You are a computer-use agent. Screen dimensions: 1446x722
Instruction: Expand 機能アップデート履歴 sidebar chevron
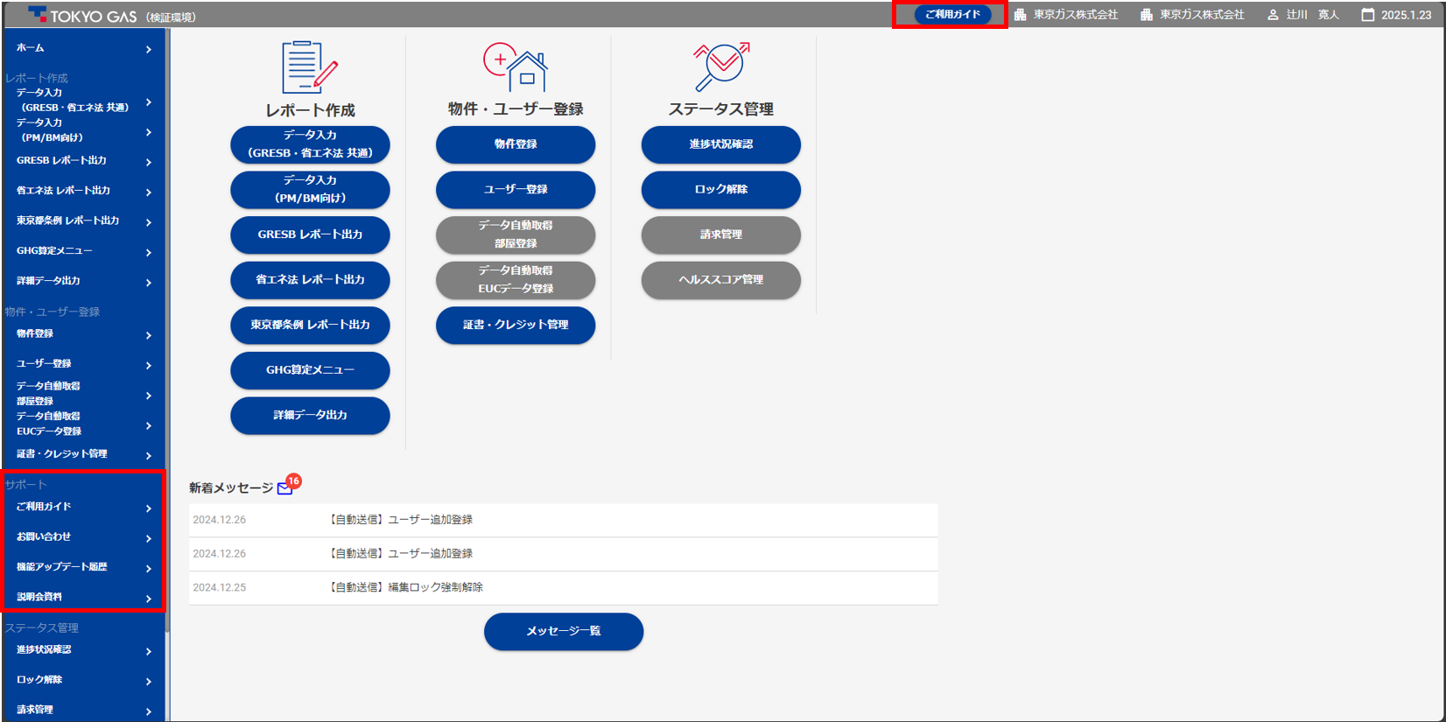[x=149, y=569]
